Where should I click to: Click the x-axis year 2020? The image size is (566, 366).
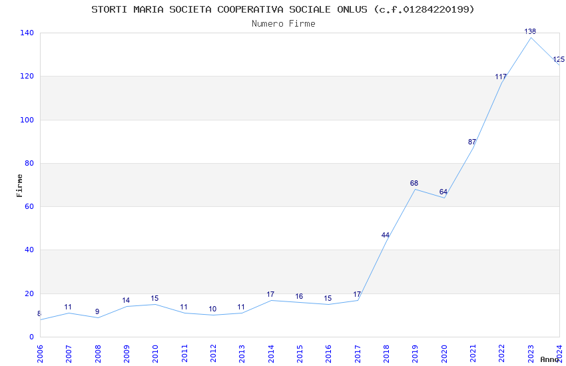(x=444, y=354)
